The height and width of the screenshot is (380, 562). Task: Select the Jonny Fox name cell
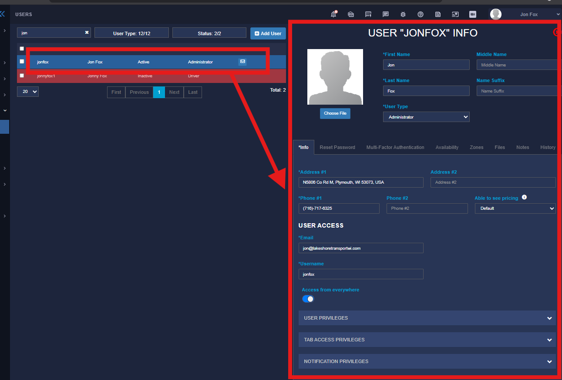tap(97, 76)
